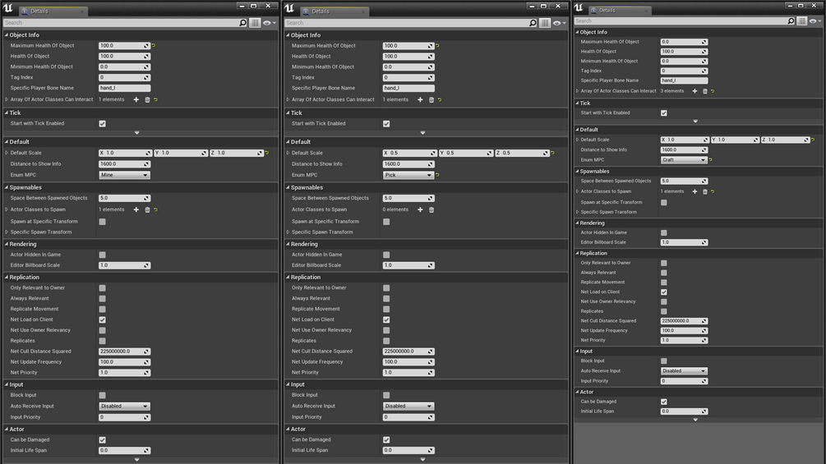The image size is (826, 464).
Task: Empty Actor Classes to Spawn trash icon, left panel
Action: click(x=147, y=210)
